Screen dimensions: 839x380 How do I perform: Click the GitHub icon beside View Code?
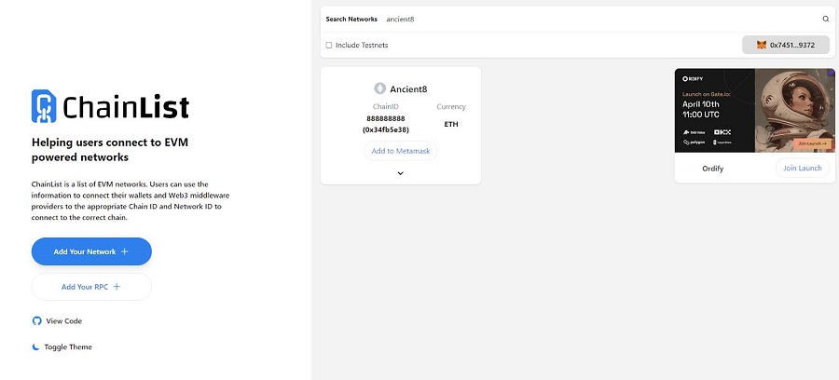pos(37,320)
